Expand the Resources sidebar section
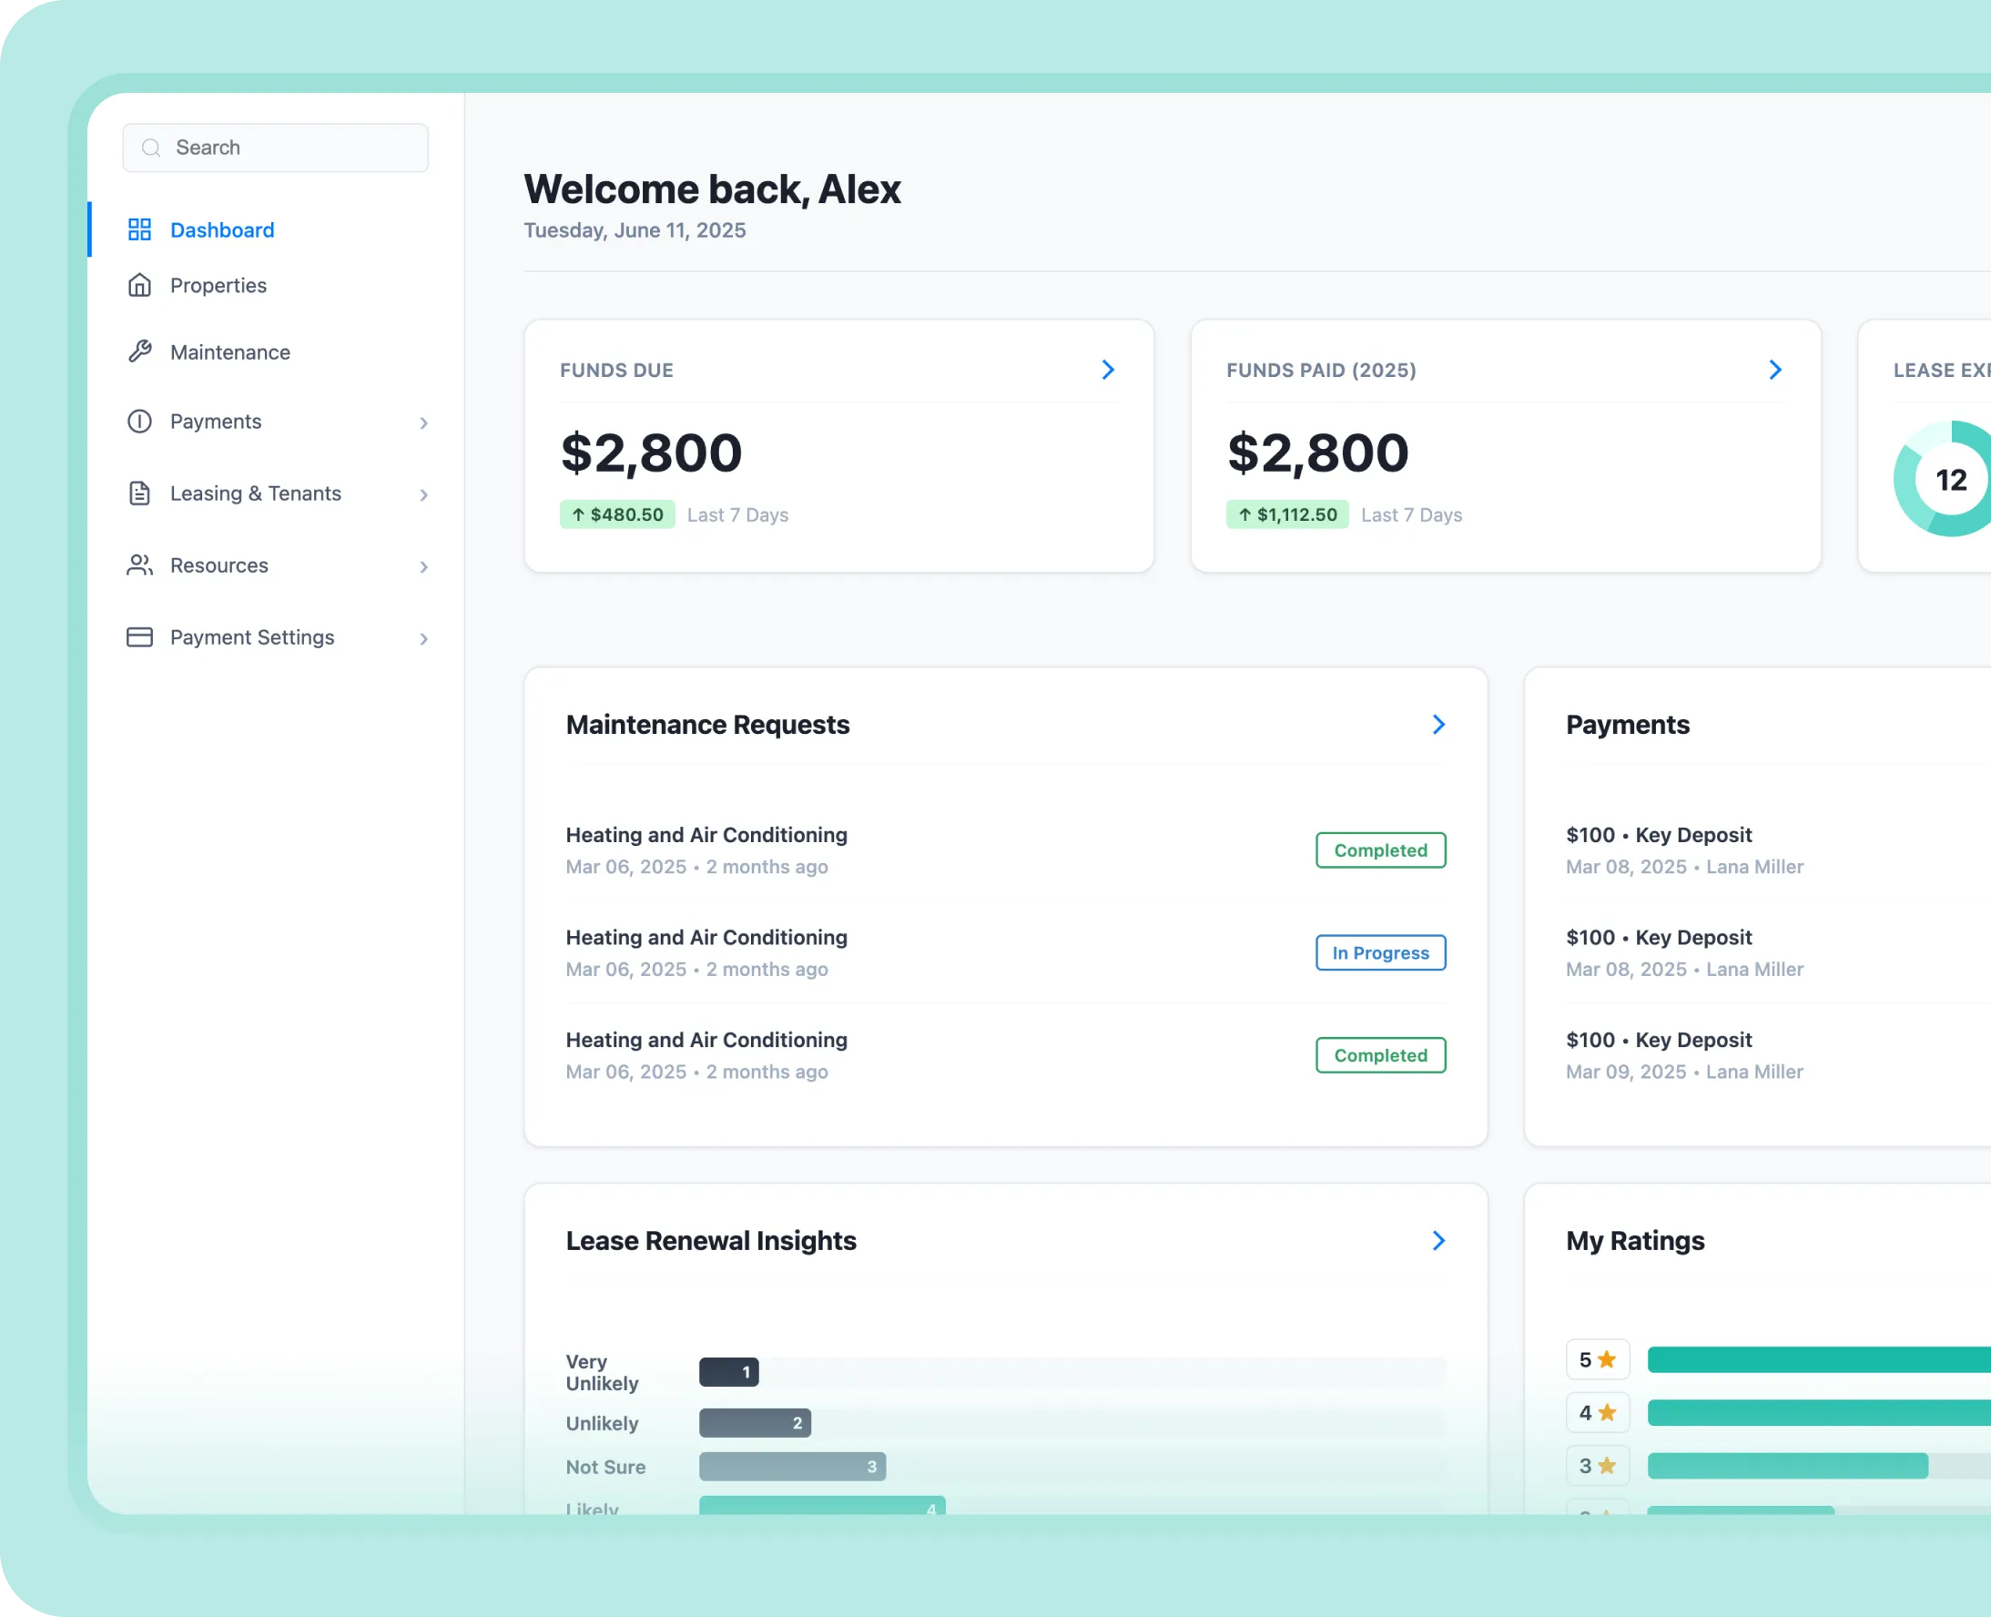The image size is (1991, 1617). 423,566
